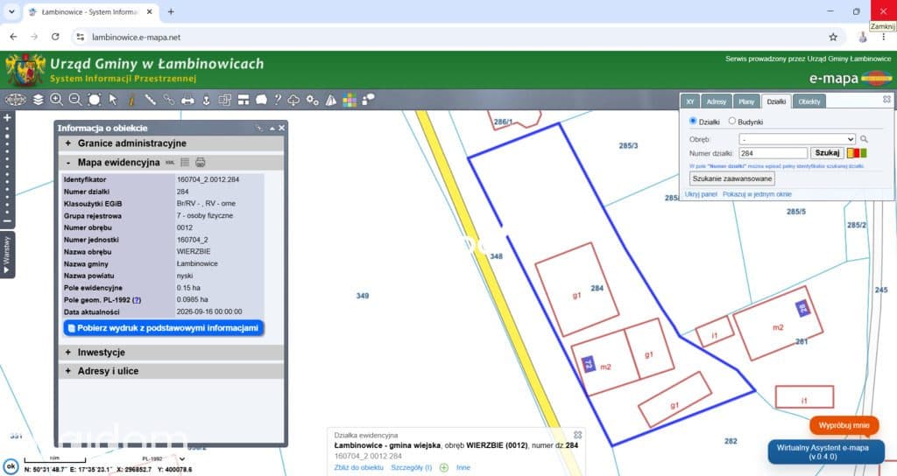Click the Szukaj button

[x=827, y=152]
